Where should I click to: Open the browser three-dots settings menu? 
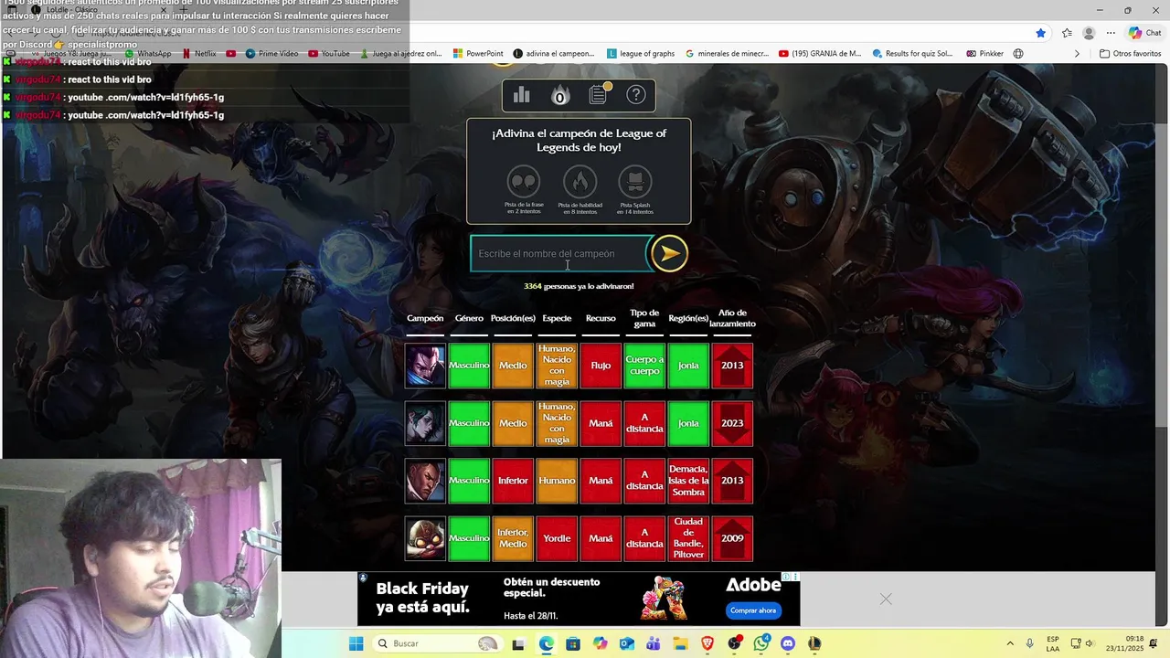pyautogui.click(x=1111, y=33)
